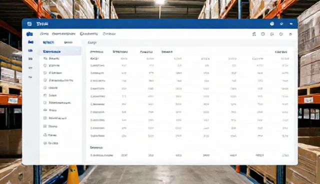Switch to the active blue tab above the sidebar list
The height and width of the screenshot is (184, 320).
pos(48,42)
